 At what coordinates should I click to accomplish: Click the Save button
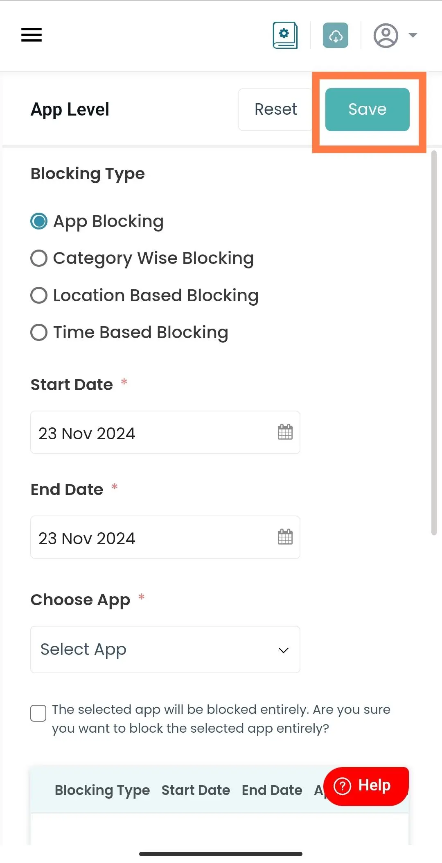click(368, 109)
